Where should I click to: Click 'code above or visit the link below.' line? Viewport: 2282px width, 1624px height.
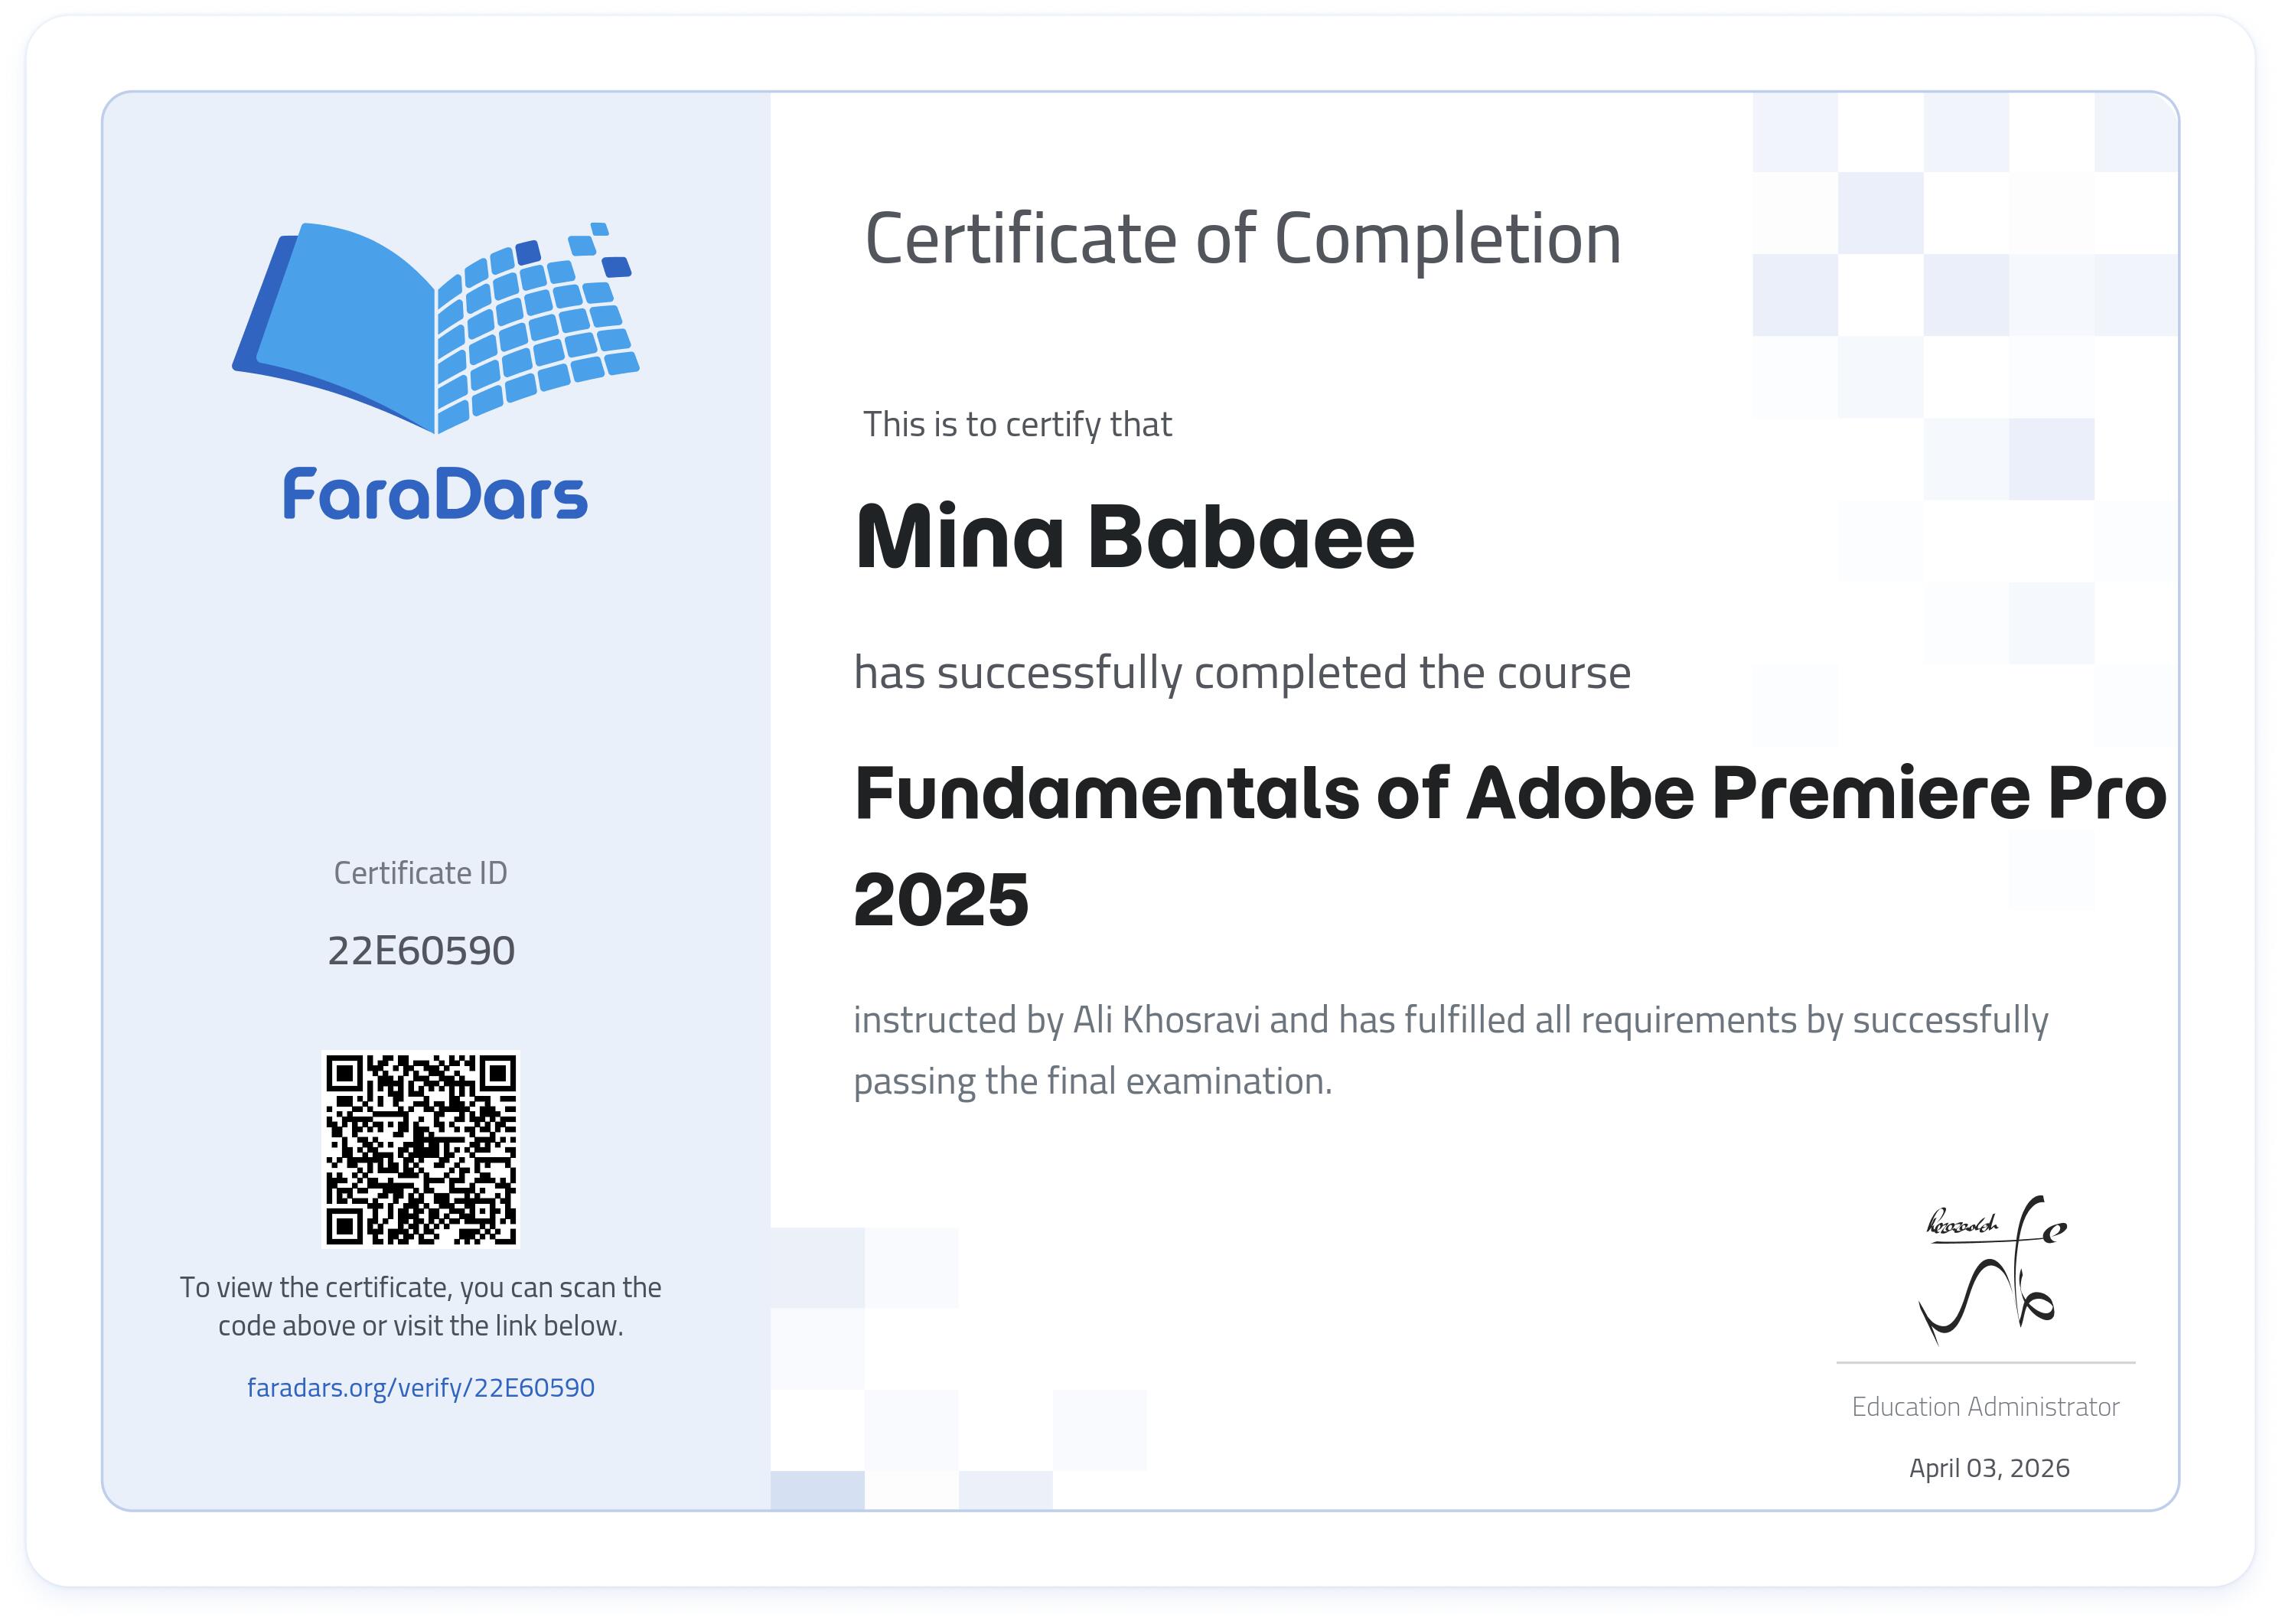tap(420, 1326)
